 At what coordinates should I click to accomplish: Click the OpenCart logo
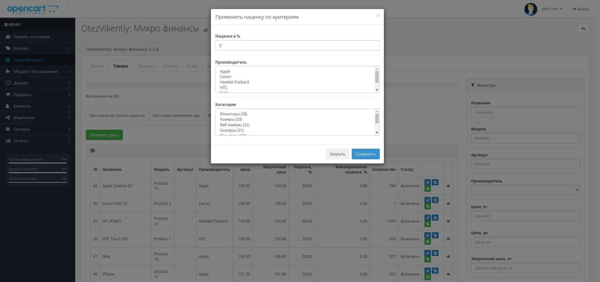(x=32, y=9)
